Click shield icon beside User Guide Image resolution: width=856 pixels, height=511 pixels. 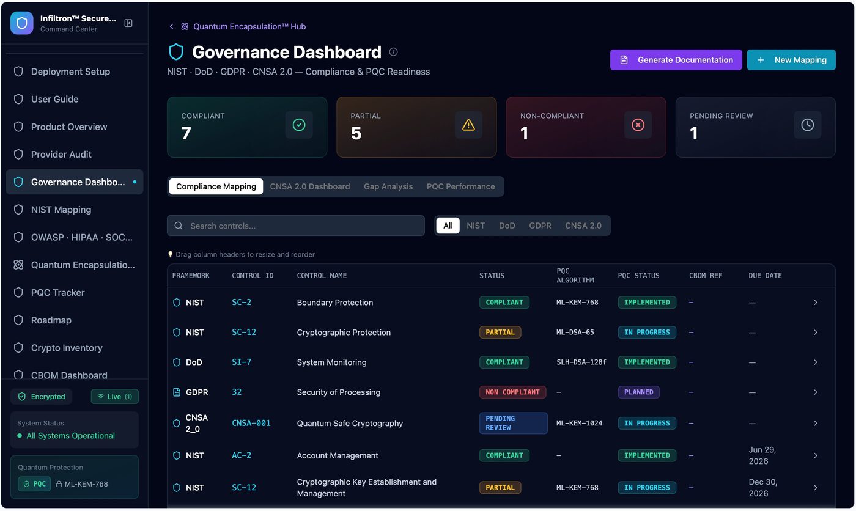(18, 99)
